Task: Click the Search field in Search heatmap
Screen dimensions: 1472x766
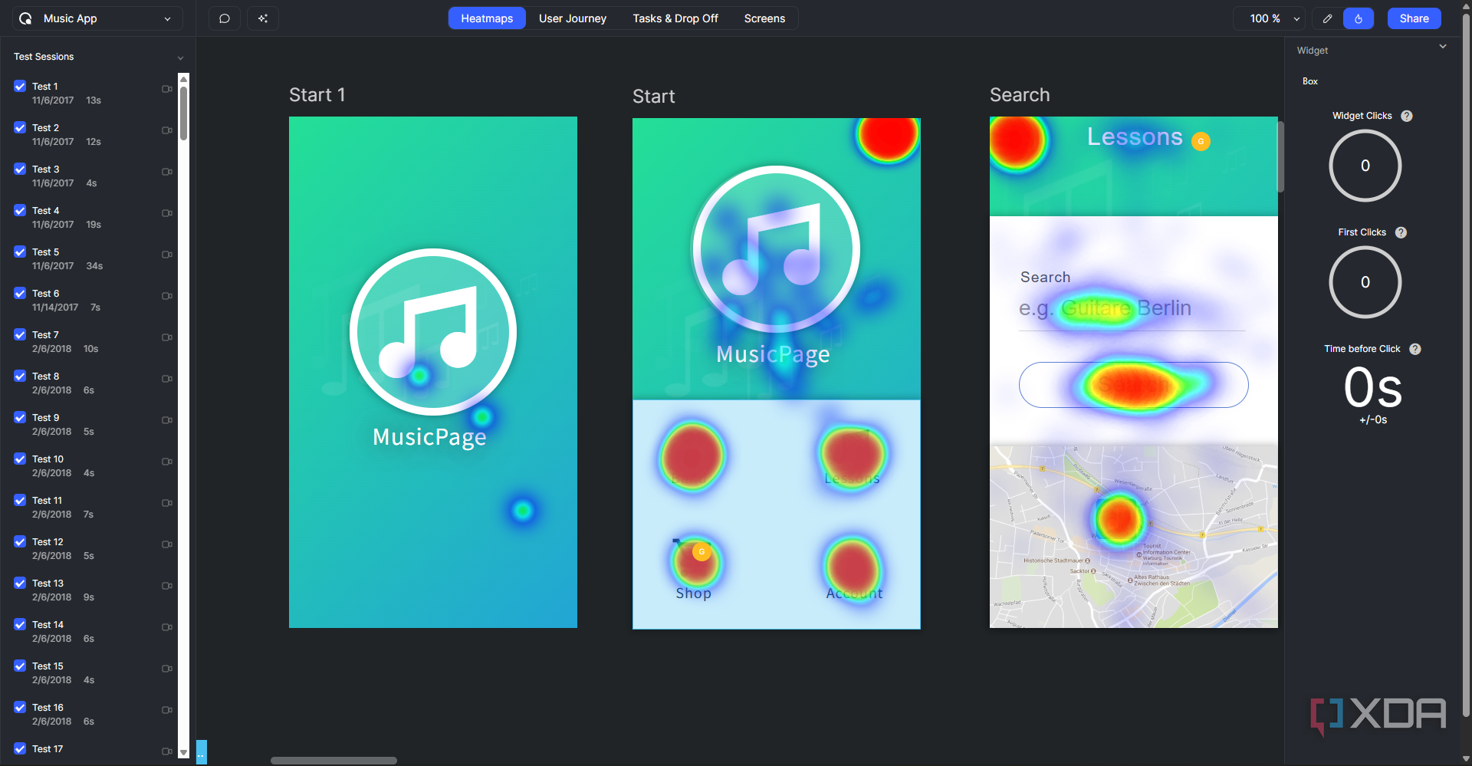Action: point(1132,309)
